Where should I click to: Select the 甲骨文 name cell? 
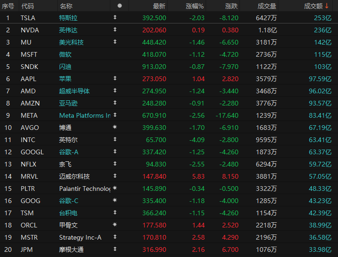point(68,225)
